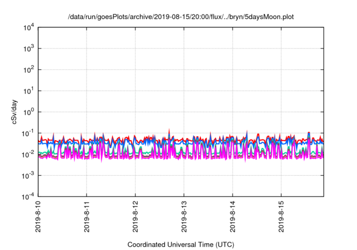Click the 10^3 y-axis tick label

(x=29, y=49)
